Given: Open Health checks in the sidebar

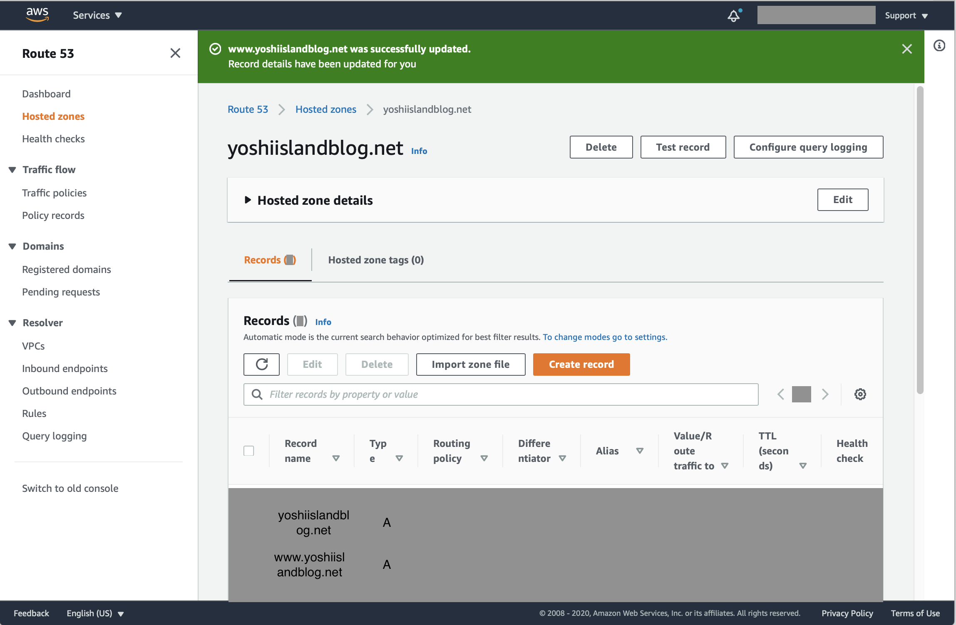Looking at the screenshot, I should click(53, 139).
